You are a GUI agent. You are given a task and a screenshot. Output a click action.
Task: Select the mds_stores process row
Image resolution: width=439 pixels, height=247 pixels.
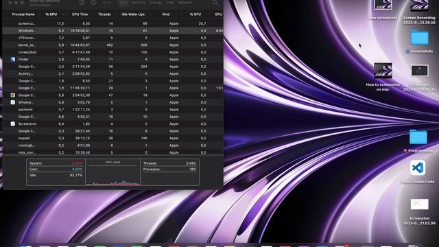pos(112,152)
